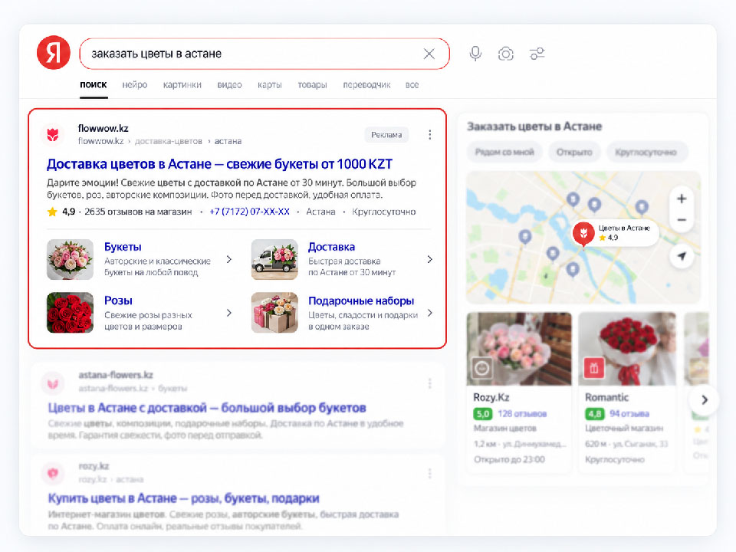The height and width of the screenshot is (552, 736).
Task: Toggle the 'Открыто' filter chip
Action: pyautogui.click(x=574, y=152)
